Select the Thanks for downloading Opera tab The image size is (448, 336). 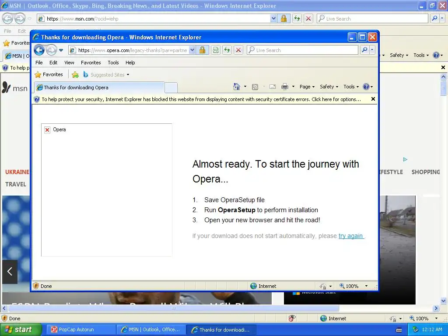(x=99, y=87)
